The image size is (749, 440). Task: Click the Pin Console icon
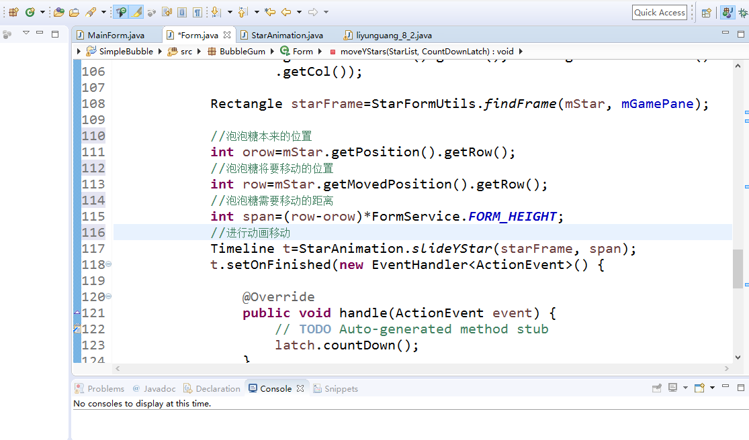click(x=657, y=388)
